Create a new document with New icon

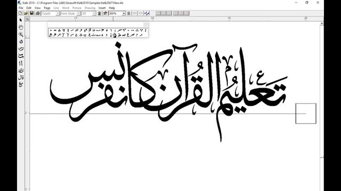[x=20, y=13]
